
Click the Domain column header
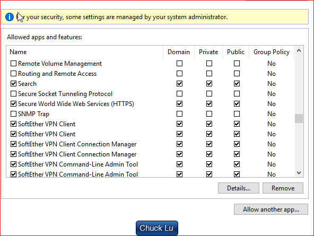pos(179,52)
